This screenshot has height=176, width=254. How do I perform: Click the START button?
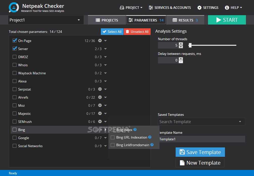point(227,20)
